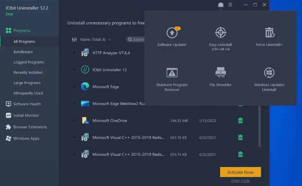Image resolution: width=302 pixels, height=186 pixels.
Task: Launch Easy Uninstall target tool
Action: coord(220,39)
